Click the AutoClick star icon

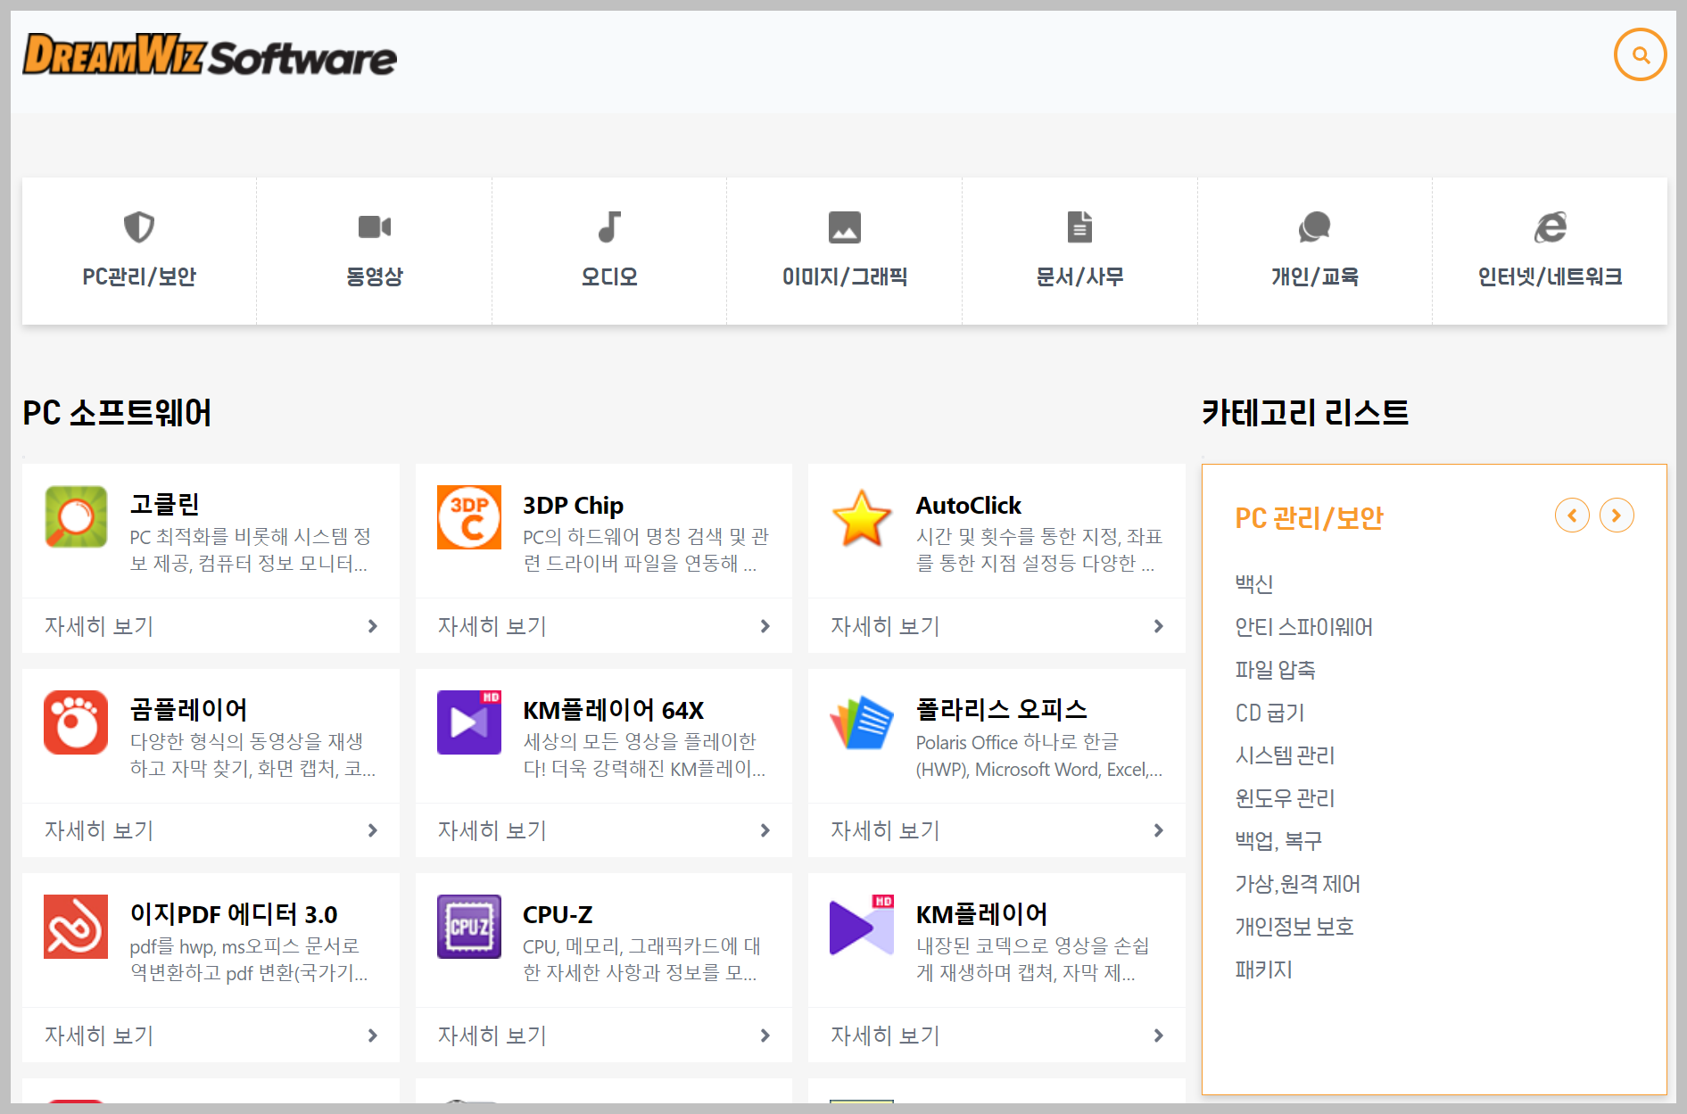click(862, 517)
